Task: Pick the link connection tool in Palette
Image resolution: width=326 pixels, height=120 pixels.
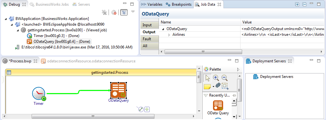Action: [218, 85]
